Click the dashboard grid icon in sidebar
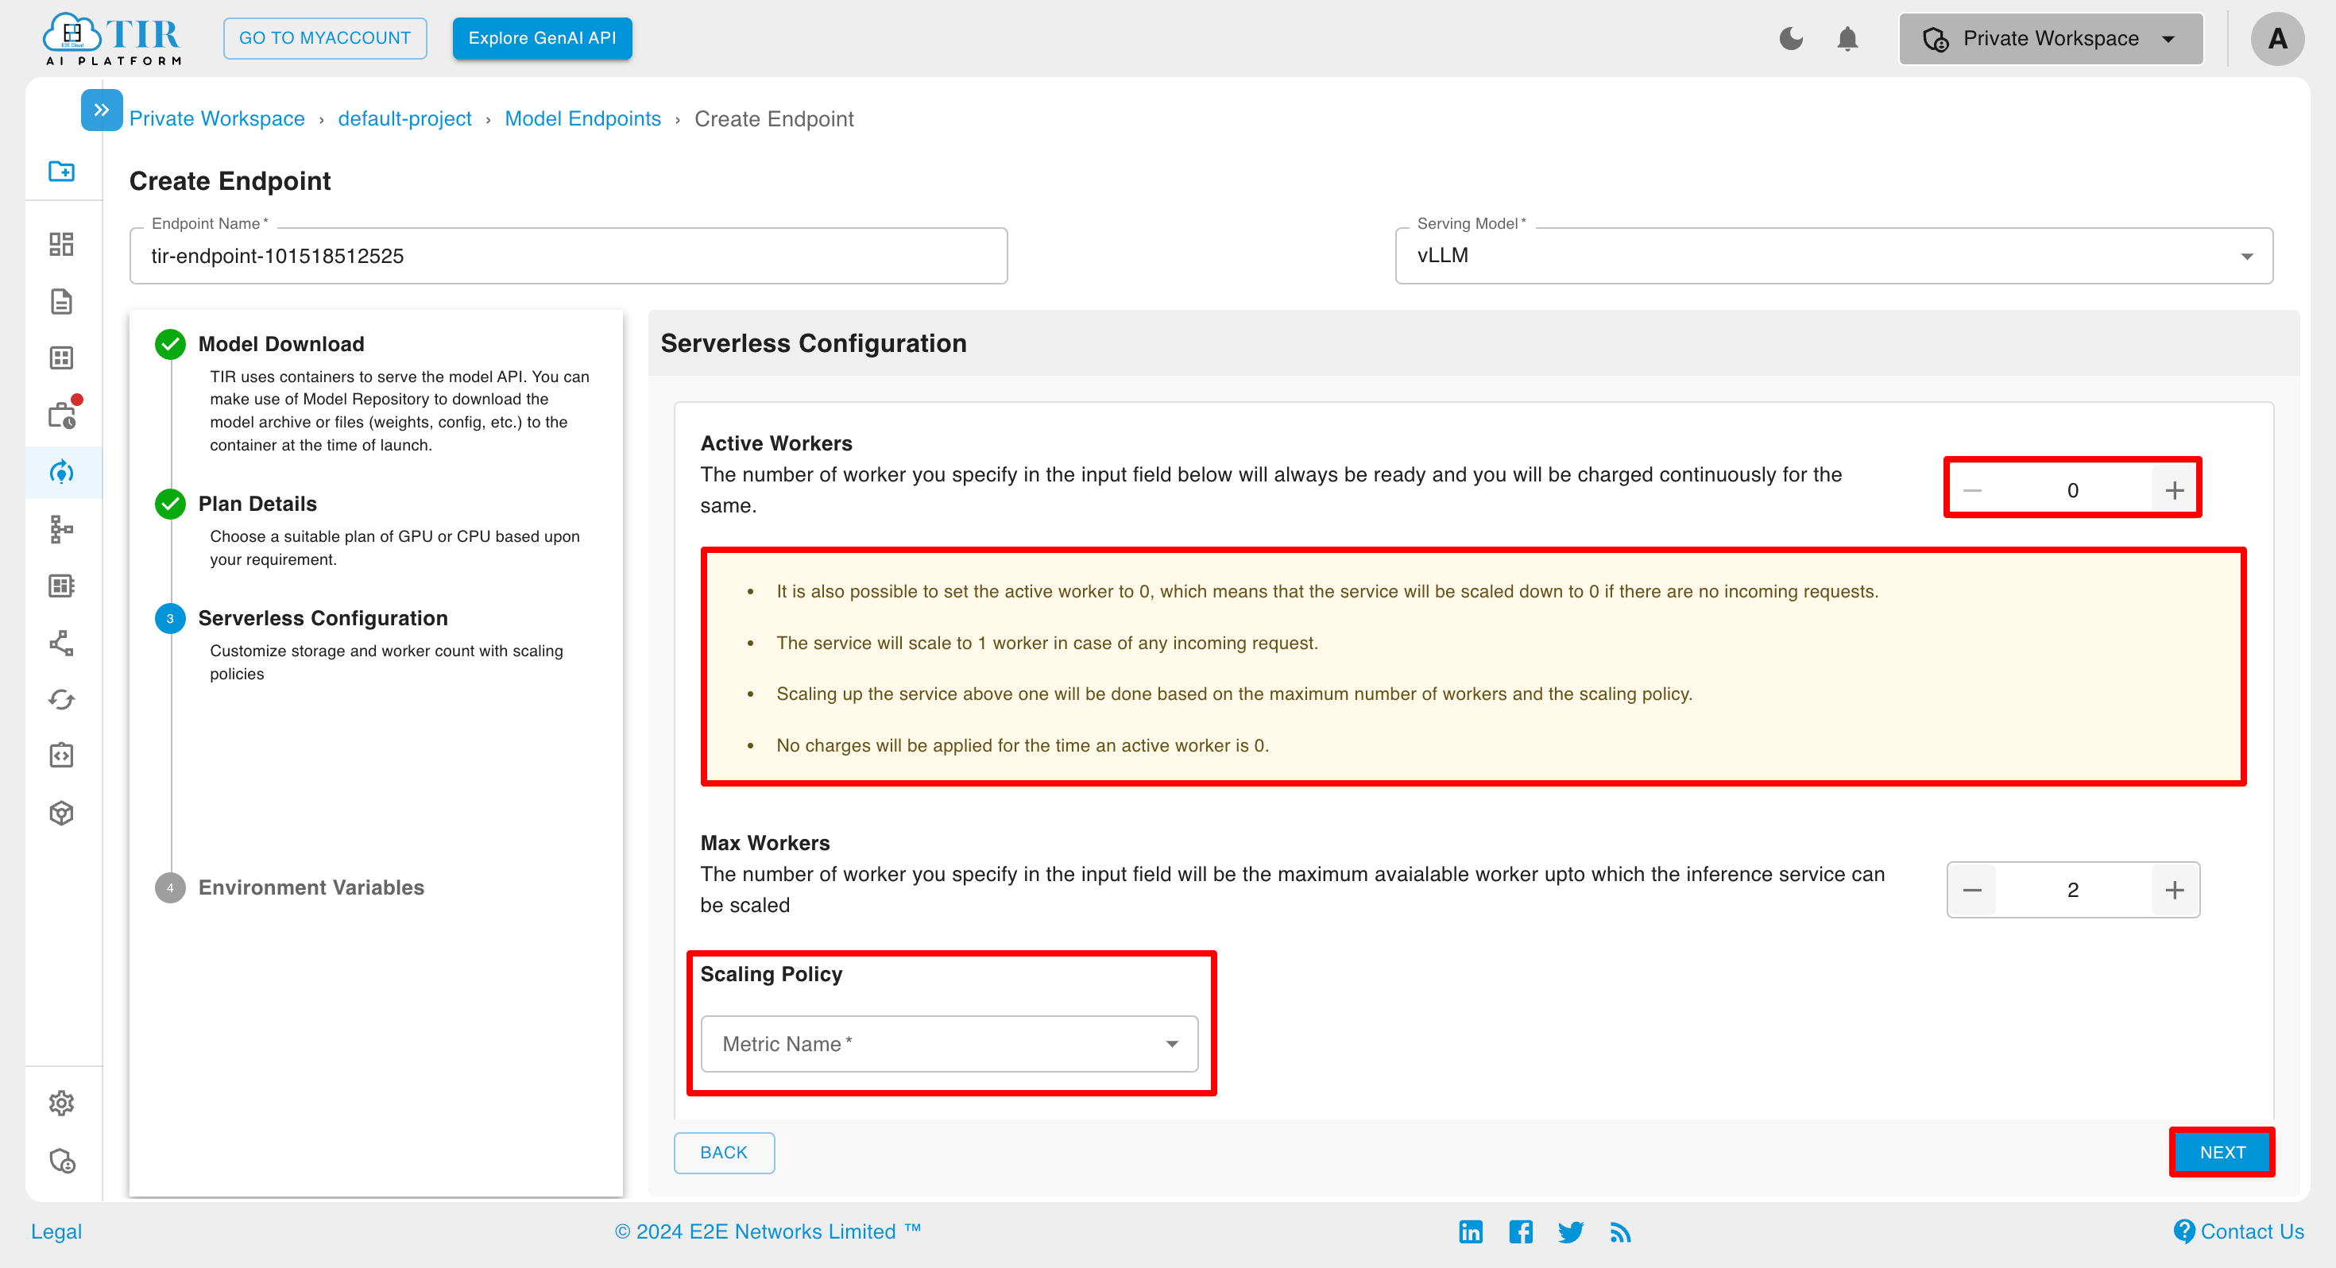 pyautogui.click(x=63, y=244)
